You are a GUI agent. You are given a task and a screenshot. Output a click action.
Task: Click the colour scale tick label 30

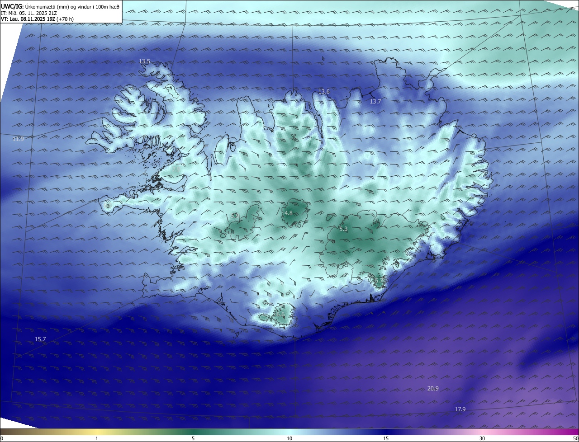point(482,438)
